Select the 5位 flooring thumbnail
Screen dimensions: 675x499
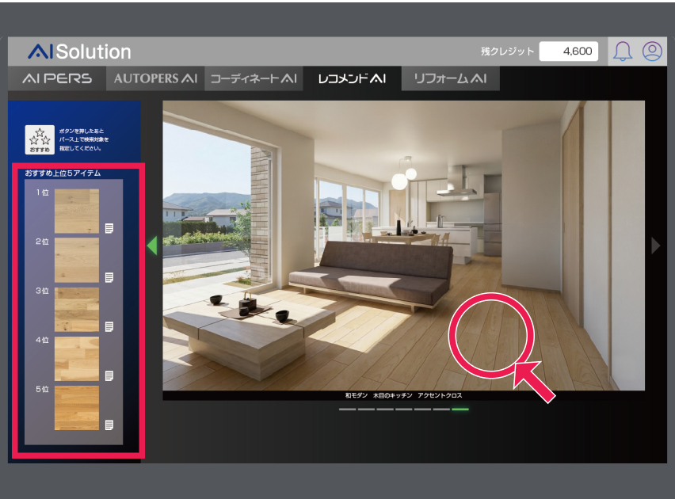77,408
